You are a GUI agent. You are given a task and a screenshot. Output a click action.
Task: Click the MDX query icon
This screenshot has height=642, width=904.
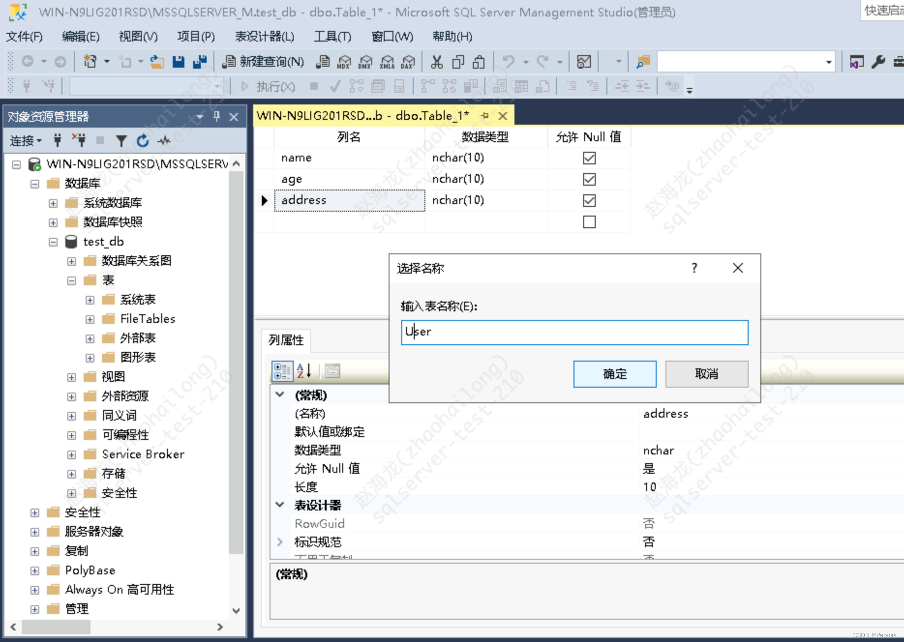[x=344, y=61]
